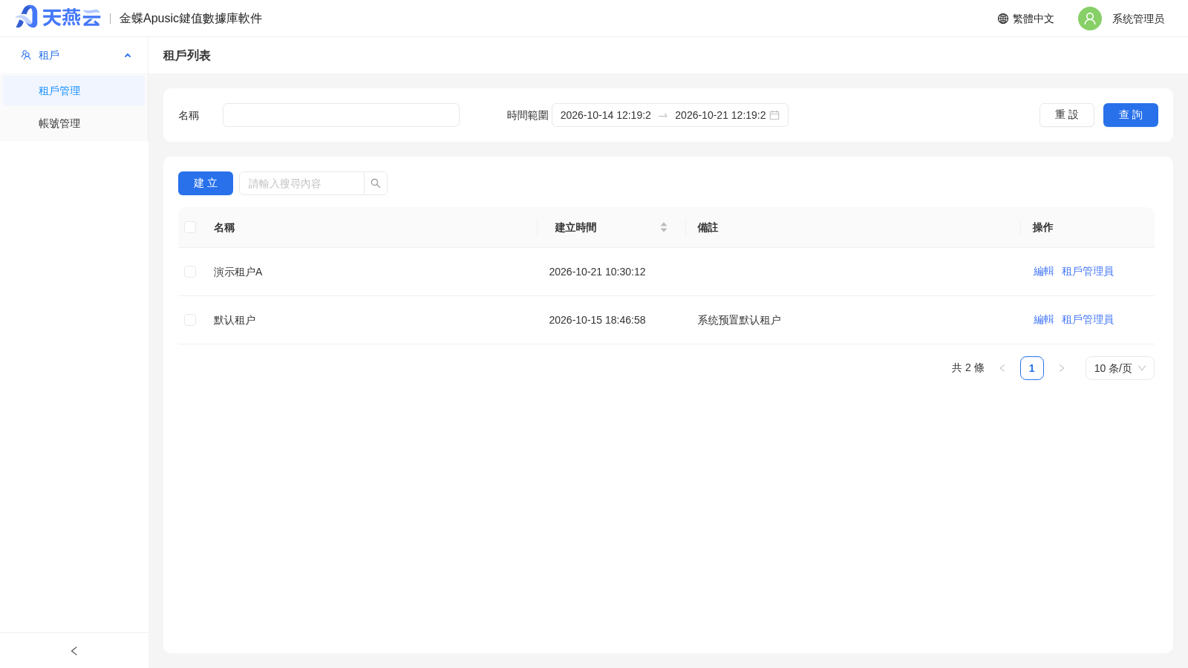Tick the checkbox for 演示租户A
Image resolution: width=1188 pixels, height=668 pixels.
[x=190, y=272]
